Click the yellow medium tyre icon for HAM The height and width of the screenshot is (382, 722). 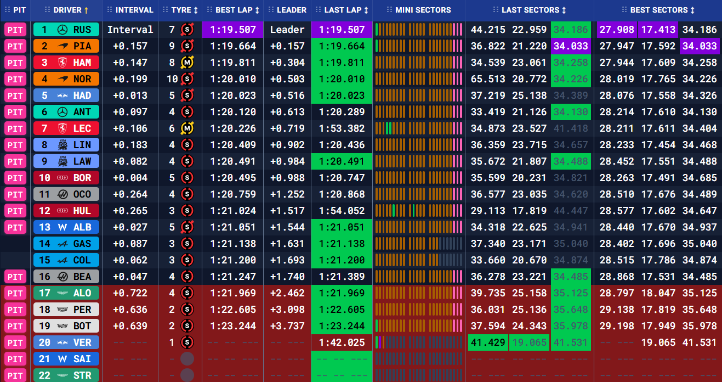[x=187, y=63]
